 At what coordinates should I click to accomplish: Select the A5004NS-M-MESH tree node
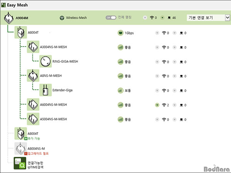click(x=53, y=119)
